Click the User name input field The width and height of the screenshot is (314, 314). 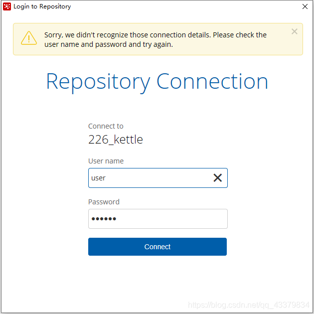tap(158, 178)
